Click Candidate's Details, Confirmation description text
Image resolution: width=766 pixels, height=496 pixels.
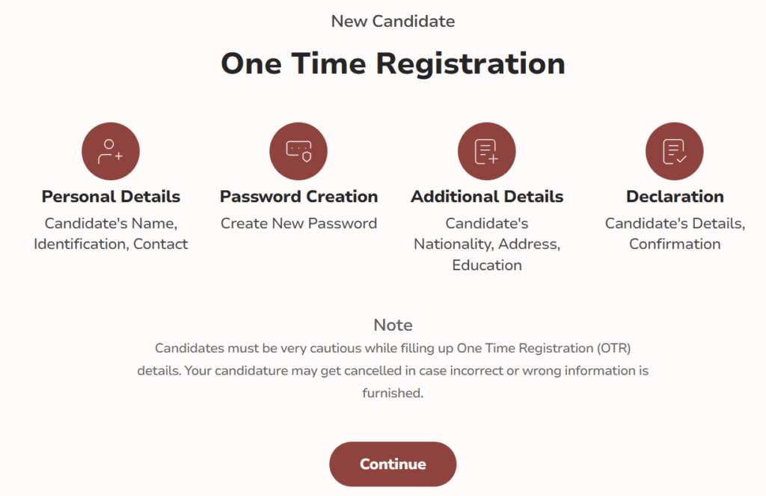[674, 233]
